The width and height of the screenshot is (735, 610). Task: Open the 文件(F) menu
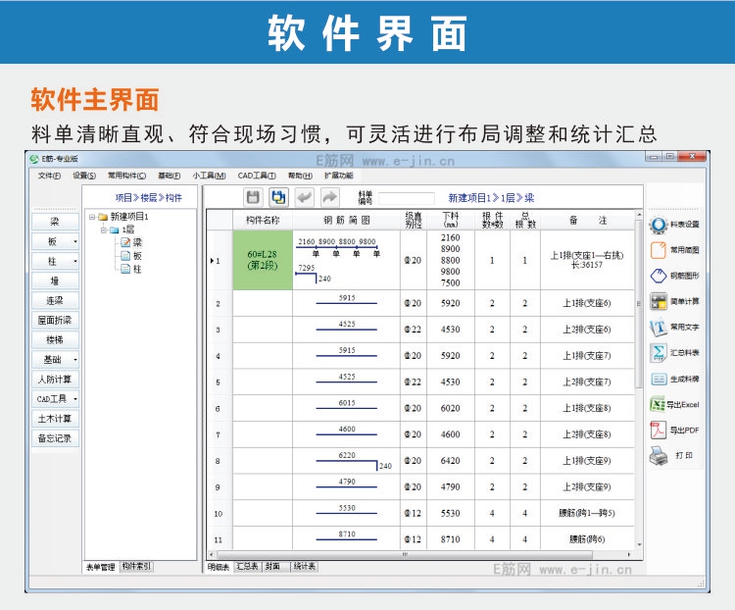49,176
